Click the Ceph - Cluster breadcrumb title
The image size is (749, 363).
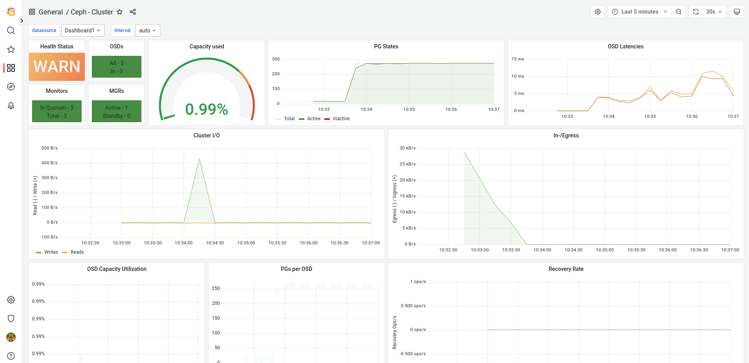(x=92, y=12)
